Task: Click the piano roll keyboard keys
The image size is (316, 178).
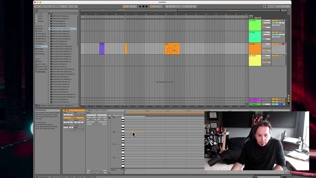Action: pos(123,142)
